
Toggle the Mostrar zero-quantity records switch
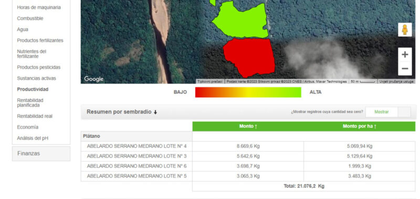click(x=388, y=112)
